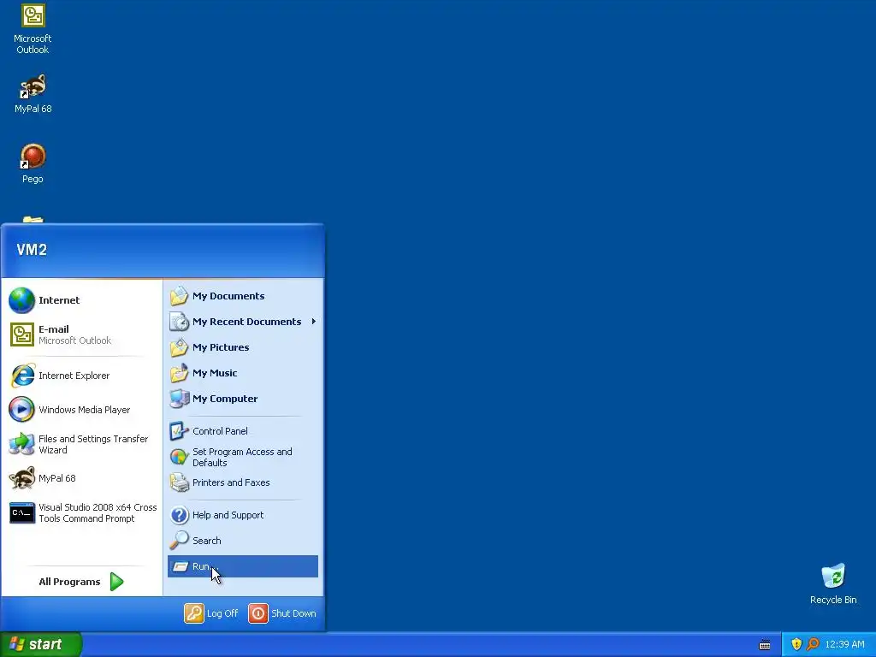Click the All Programs label
876x657 pixels.
(x=70, y=582)
